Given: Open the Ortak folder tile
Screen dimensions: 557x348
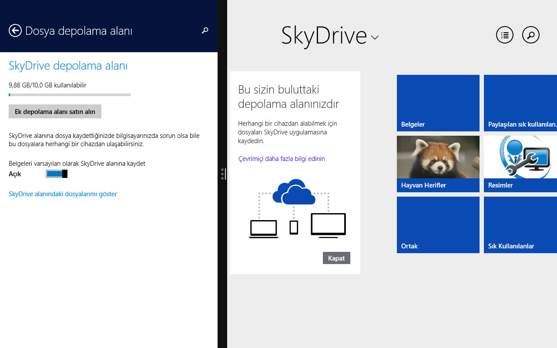Looking at the screenshot, I should pos(438,225).
